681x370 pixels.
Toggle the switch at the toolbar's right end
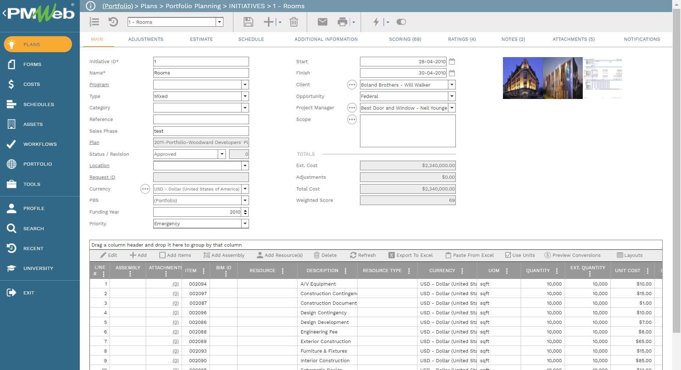pyautogui.click(x=401, y=22)
